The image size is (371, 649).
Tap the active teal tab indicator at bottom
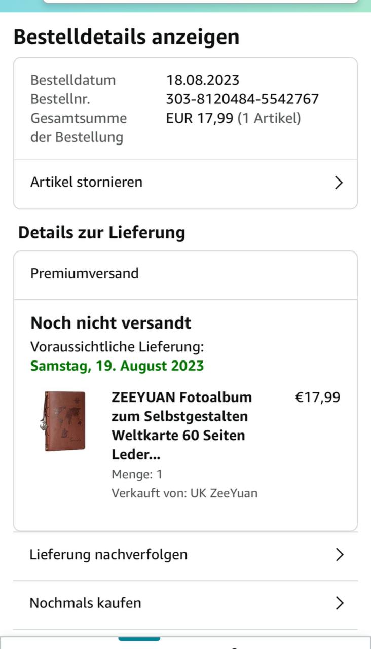pos(139,639)
